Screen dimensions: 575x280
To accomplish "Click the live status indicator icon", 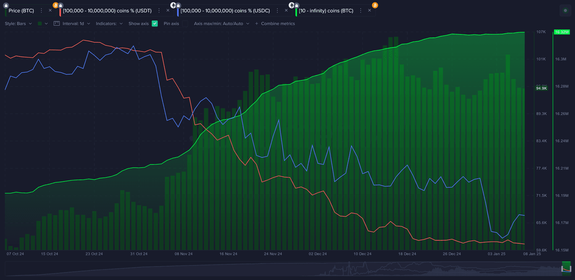I will 565,10.
